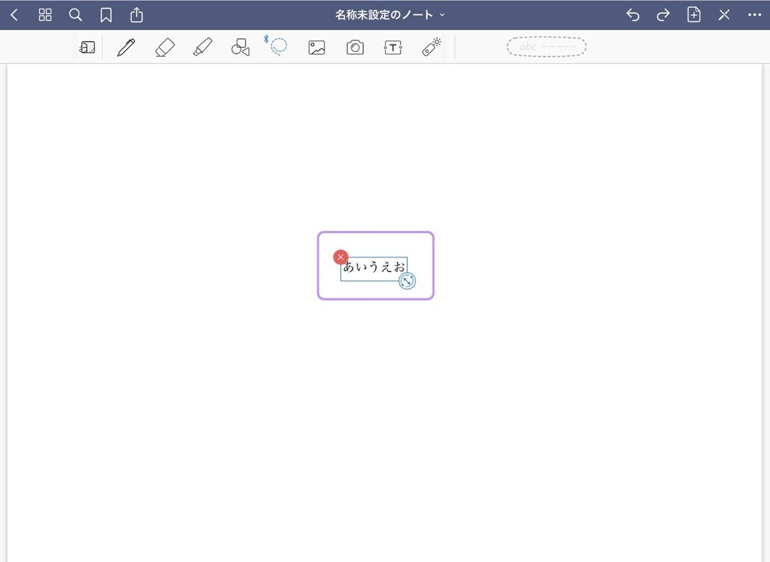Bookmark the current page
Image resolution: width=770 pixels, height=562 pixels.
point(106,15)
